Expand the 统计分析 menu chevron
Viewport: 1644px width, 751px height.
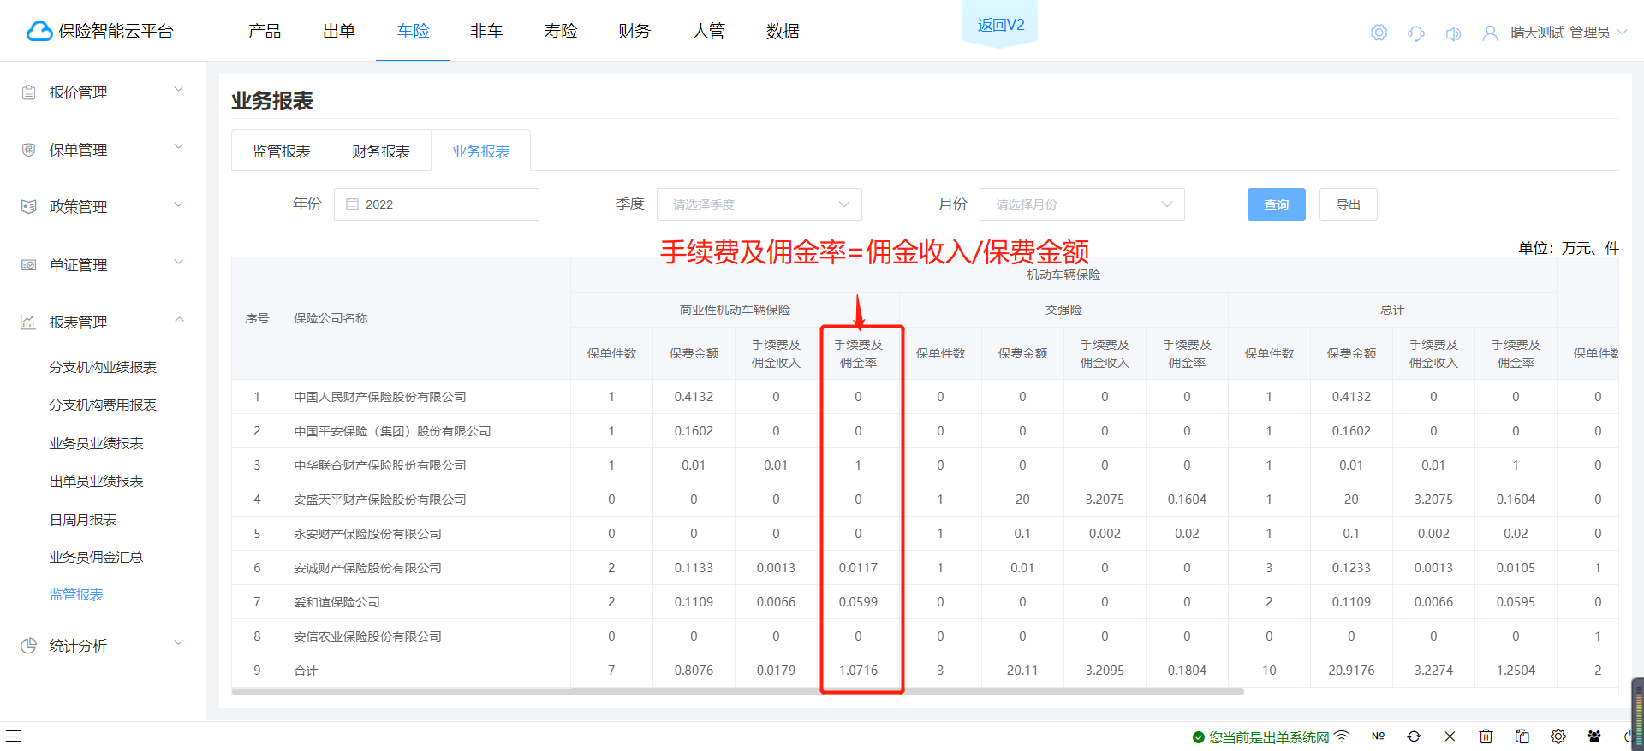(179, 642)
